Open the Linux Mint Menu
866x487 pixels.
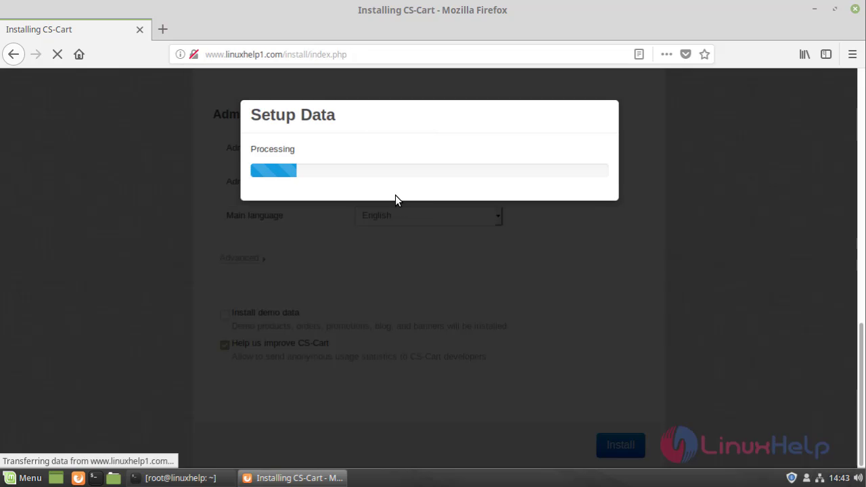point(23,478)
